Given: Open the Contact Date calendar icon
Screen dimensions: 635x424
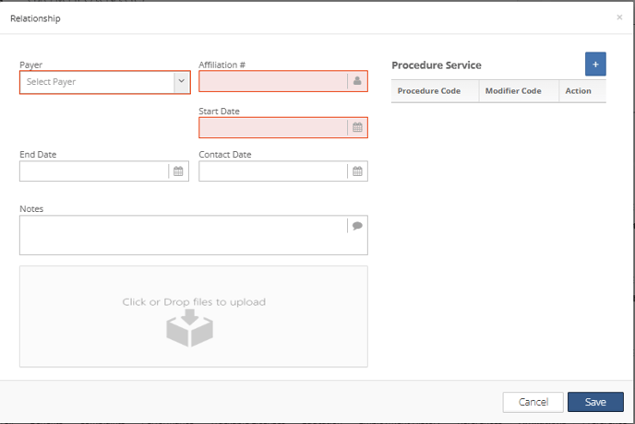Looking at the screenshot, I should tap(357, 171).
